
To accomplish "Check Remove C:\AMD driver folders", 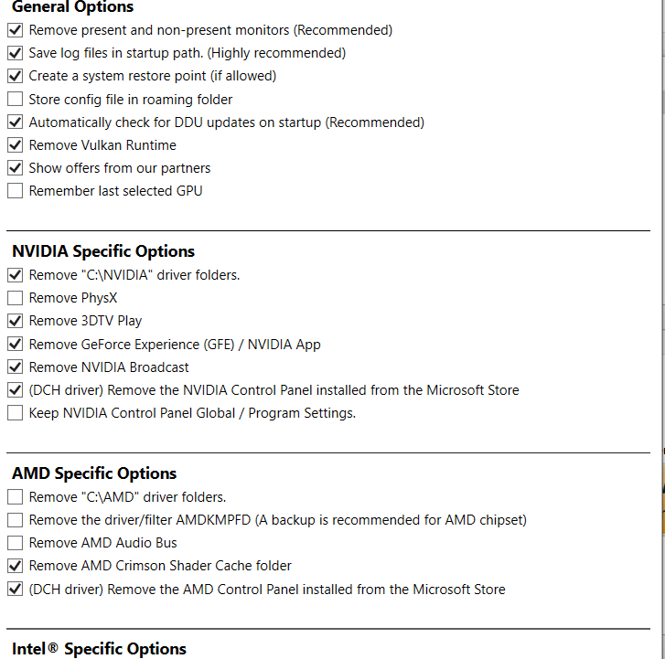I will (15, 497).
